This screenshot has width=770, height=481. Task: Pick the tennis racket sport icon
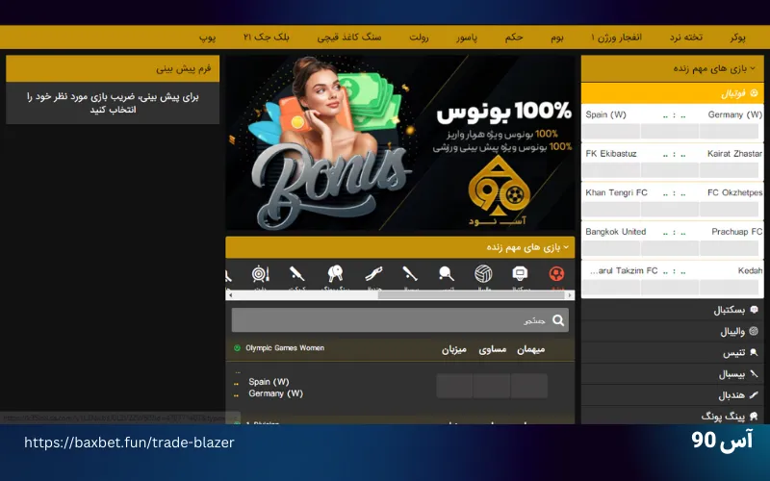(x=447, y=275)
